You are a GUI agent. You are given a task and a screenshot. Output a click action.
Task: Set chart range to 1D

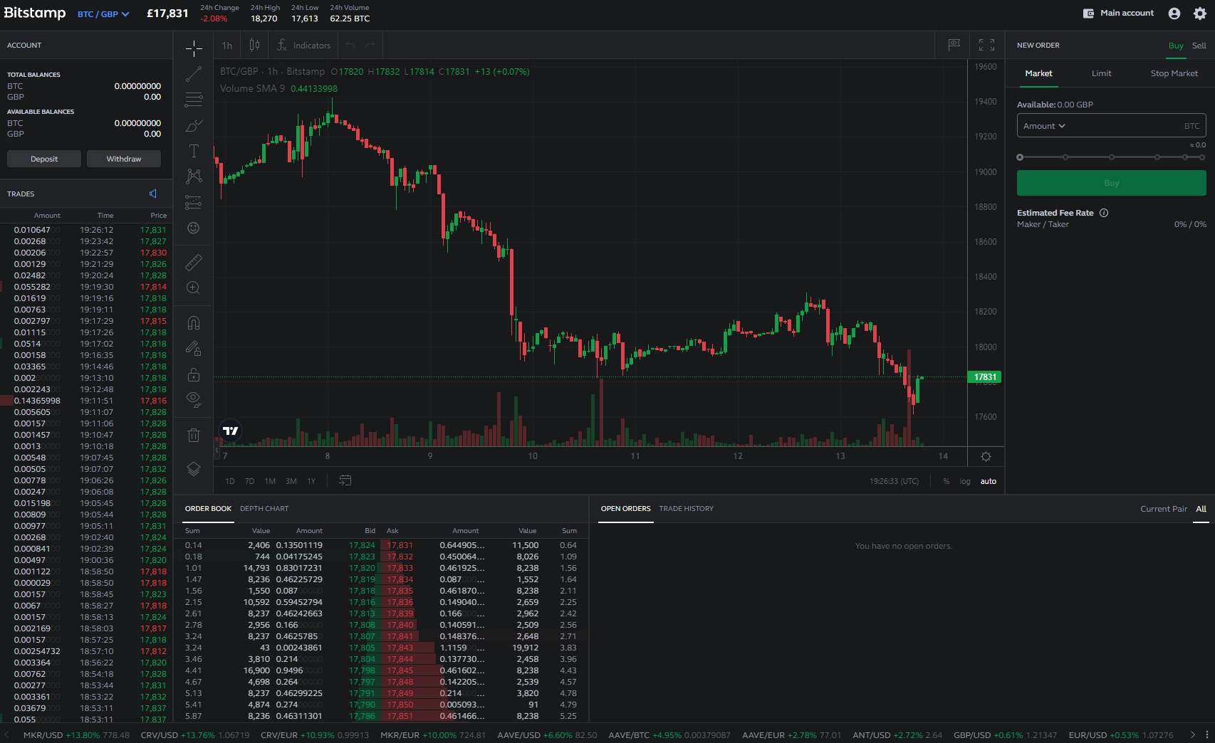[x=230, y=481]
